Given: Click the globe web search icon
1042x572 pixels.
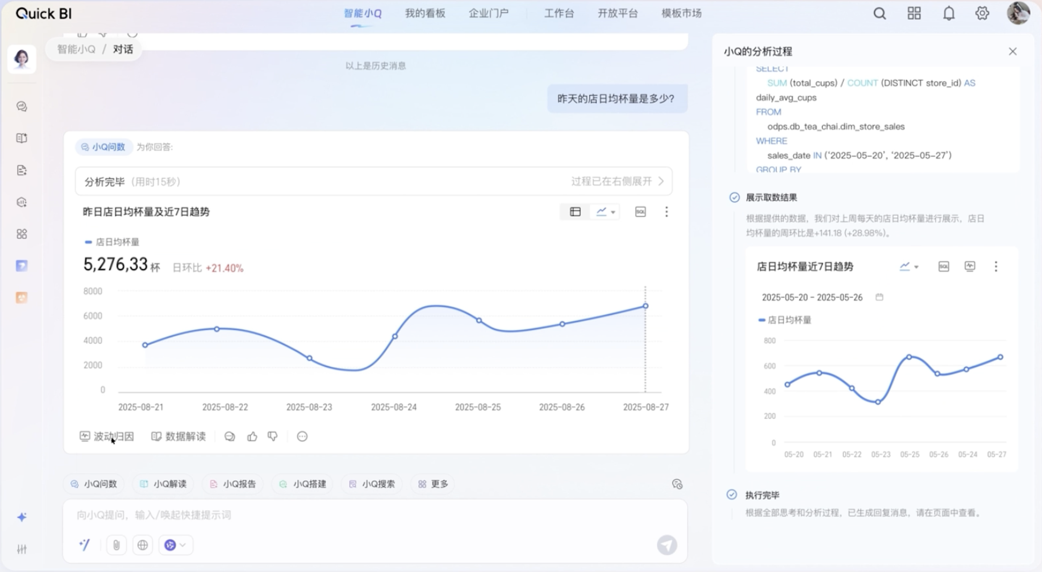Looking at the screenshot, I should click(143, 545).
